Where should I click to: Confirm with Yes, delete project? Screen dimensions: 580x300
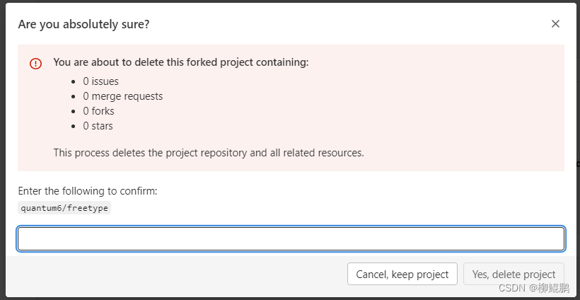pyautogui.click(x=514, y=274)
